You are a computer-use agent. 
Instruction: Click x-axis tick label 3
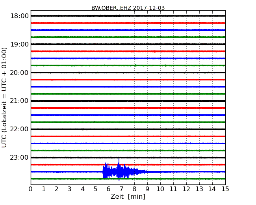(70, 189)
